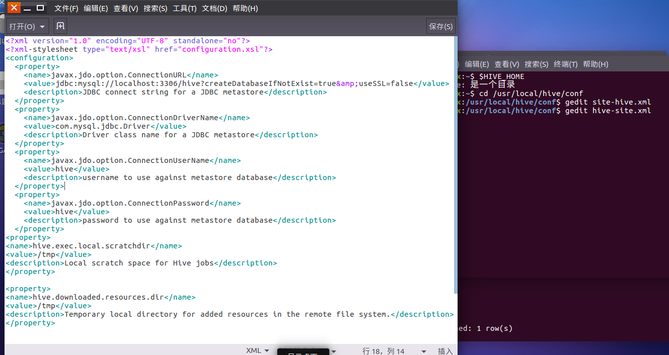Click the 插入 insert mode indicator
This screenshot has width=669, height=355.
[445, 351]
